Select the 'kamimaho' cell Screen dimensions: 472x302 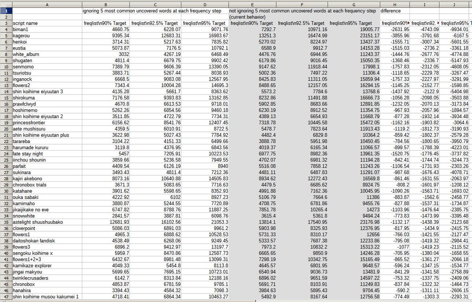point(47,203)
